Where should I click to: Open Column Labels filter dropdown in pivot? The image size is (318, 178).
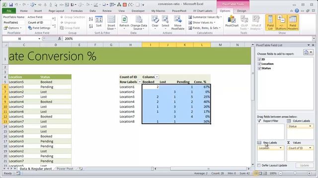click(157, 77)
